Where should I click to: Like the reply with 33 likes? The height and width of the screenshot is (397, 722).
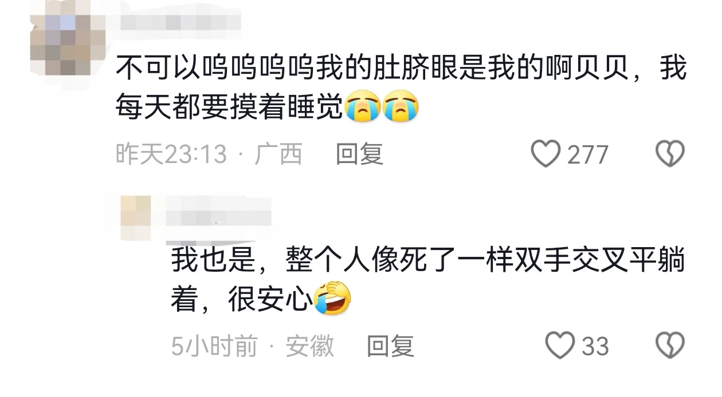(x=560, y=346)
